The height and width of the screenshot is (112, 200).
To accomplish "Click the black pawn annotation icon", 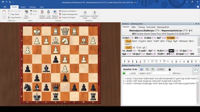I will tap(137, 62).
